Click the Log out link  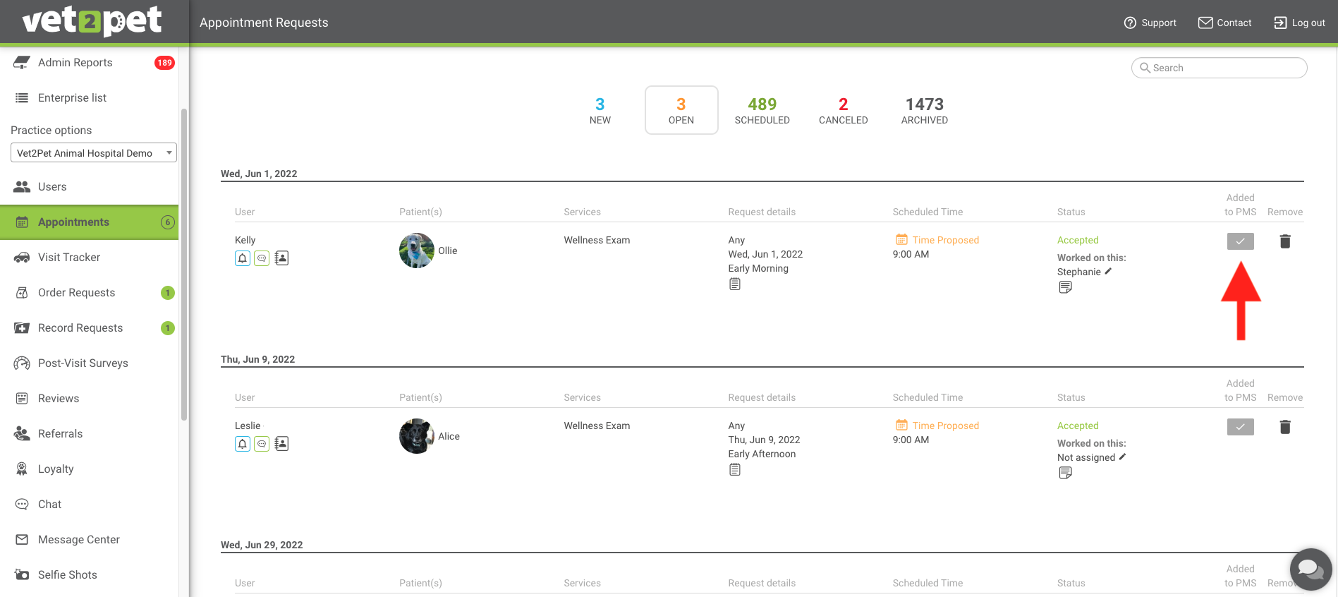click(x=1299, y=23)
